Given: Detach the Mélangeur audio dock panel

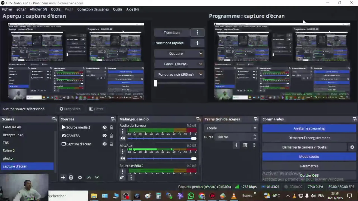Looking at the screenshot, I should click(198, 119).
